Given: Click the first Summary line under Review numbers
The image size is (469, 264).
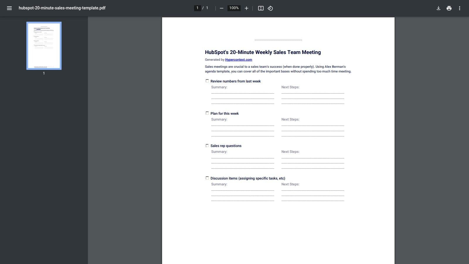Looking at the screenshot, I should (242, 93).
